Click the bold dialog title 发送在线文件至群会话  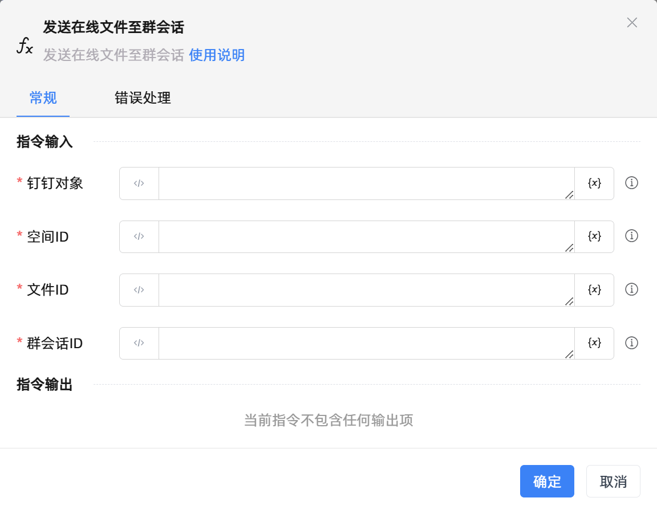click(113, 27)
